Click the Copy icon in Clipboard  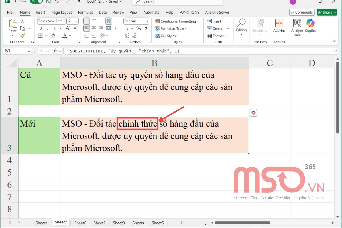coord(23,28)
